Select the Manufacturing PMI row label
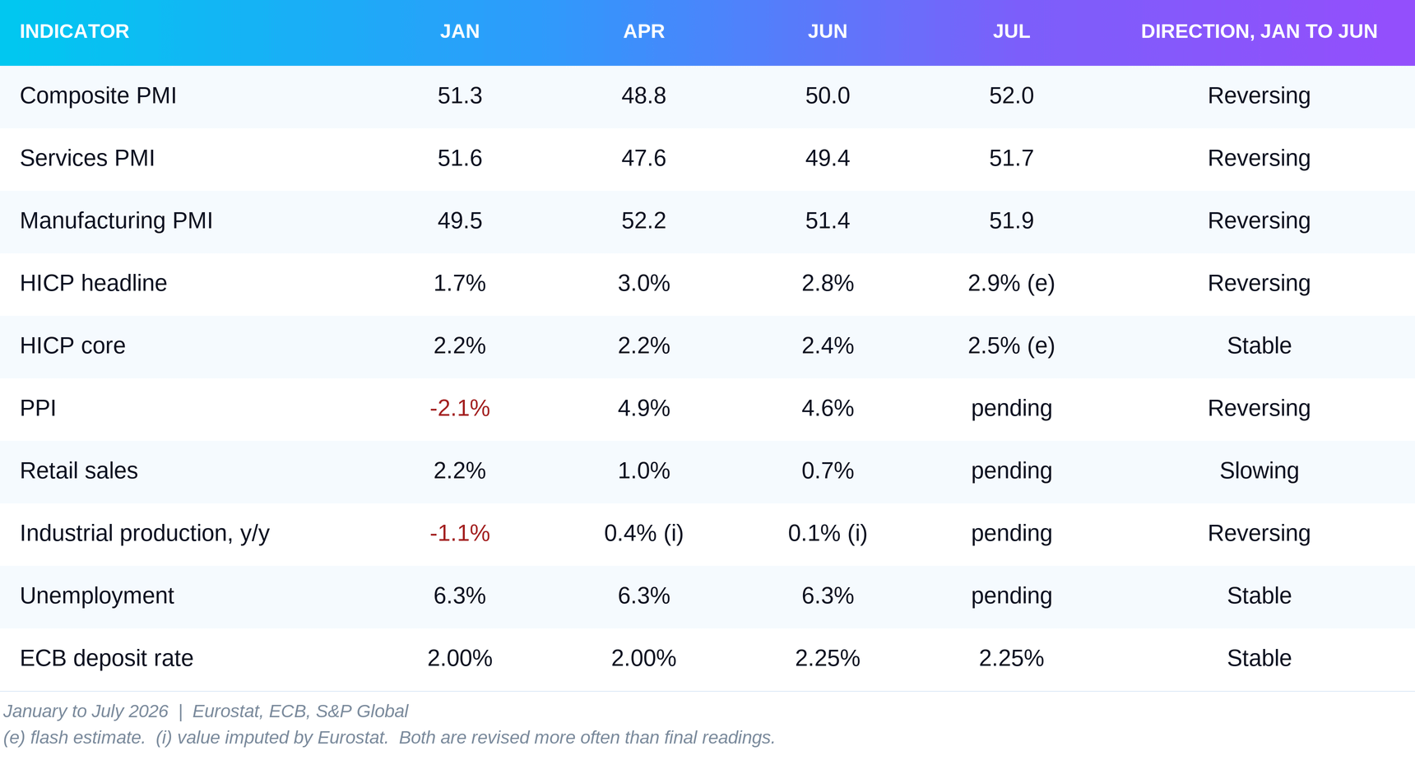This screenshot has height=760, width=1415. click(x=116, y=220)
